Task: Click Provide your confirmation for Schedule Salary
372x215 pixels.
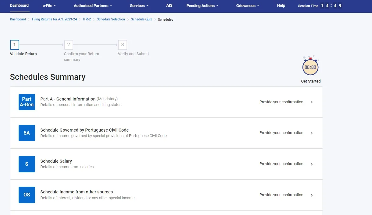Action: [281, 164]
